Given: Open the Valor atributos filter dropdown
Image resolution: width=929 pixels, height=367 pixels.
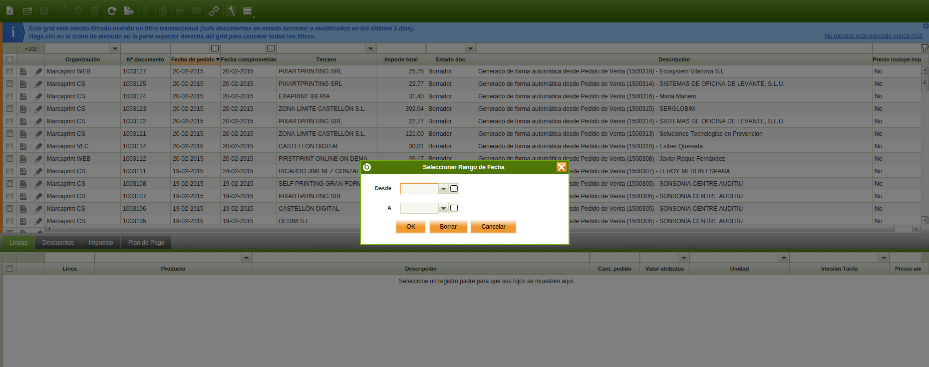Looking at the screenshot, I should [x=684, y=258].
